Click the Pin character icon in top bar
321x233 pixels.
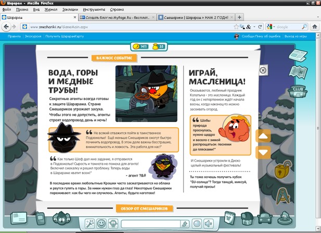(x=236, y=36)
